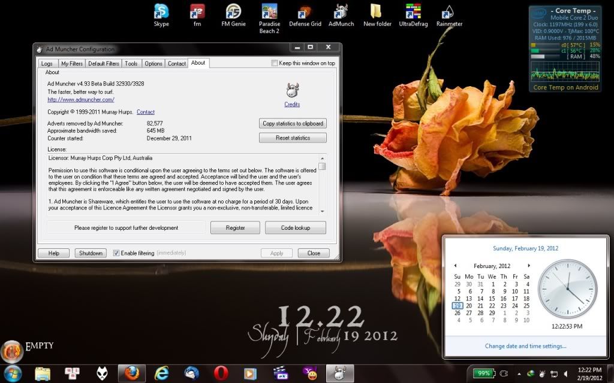Select the AdMunch desktop shortcut
The height and width of the screenshot is (383, 614).
point(341,16)
